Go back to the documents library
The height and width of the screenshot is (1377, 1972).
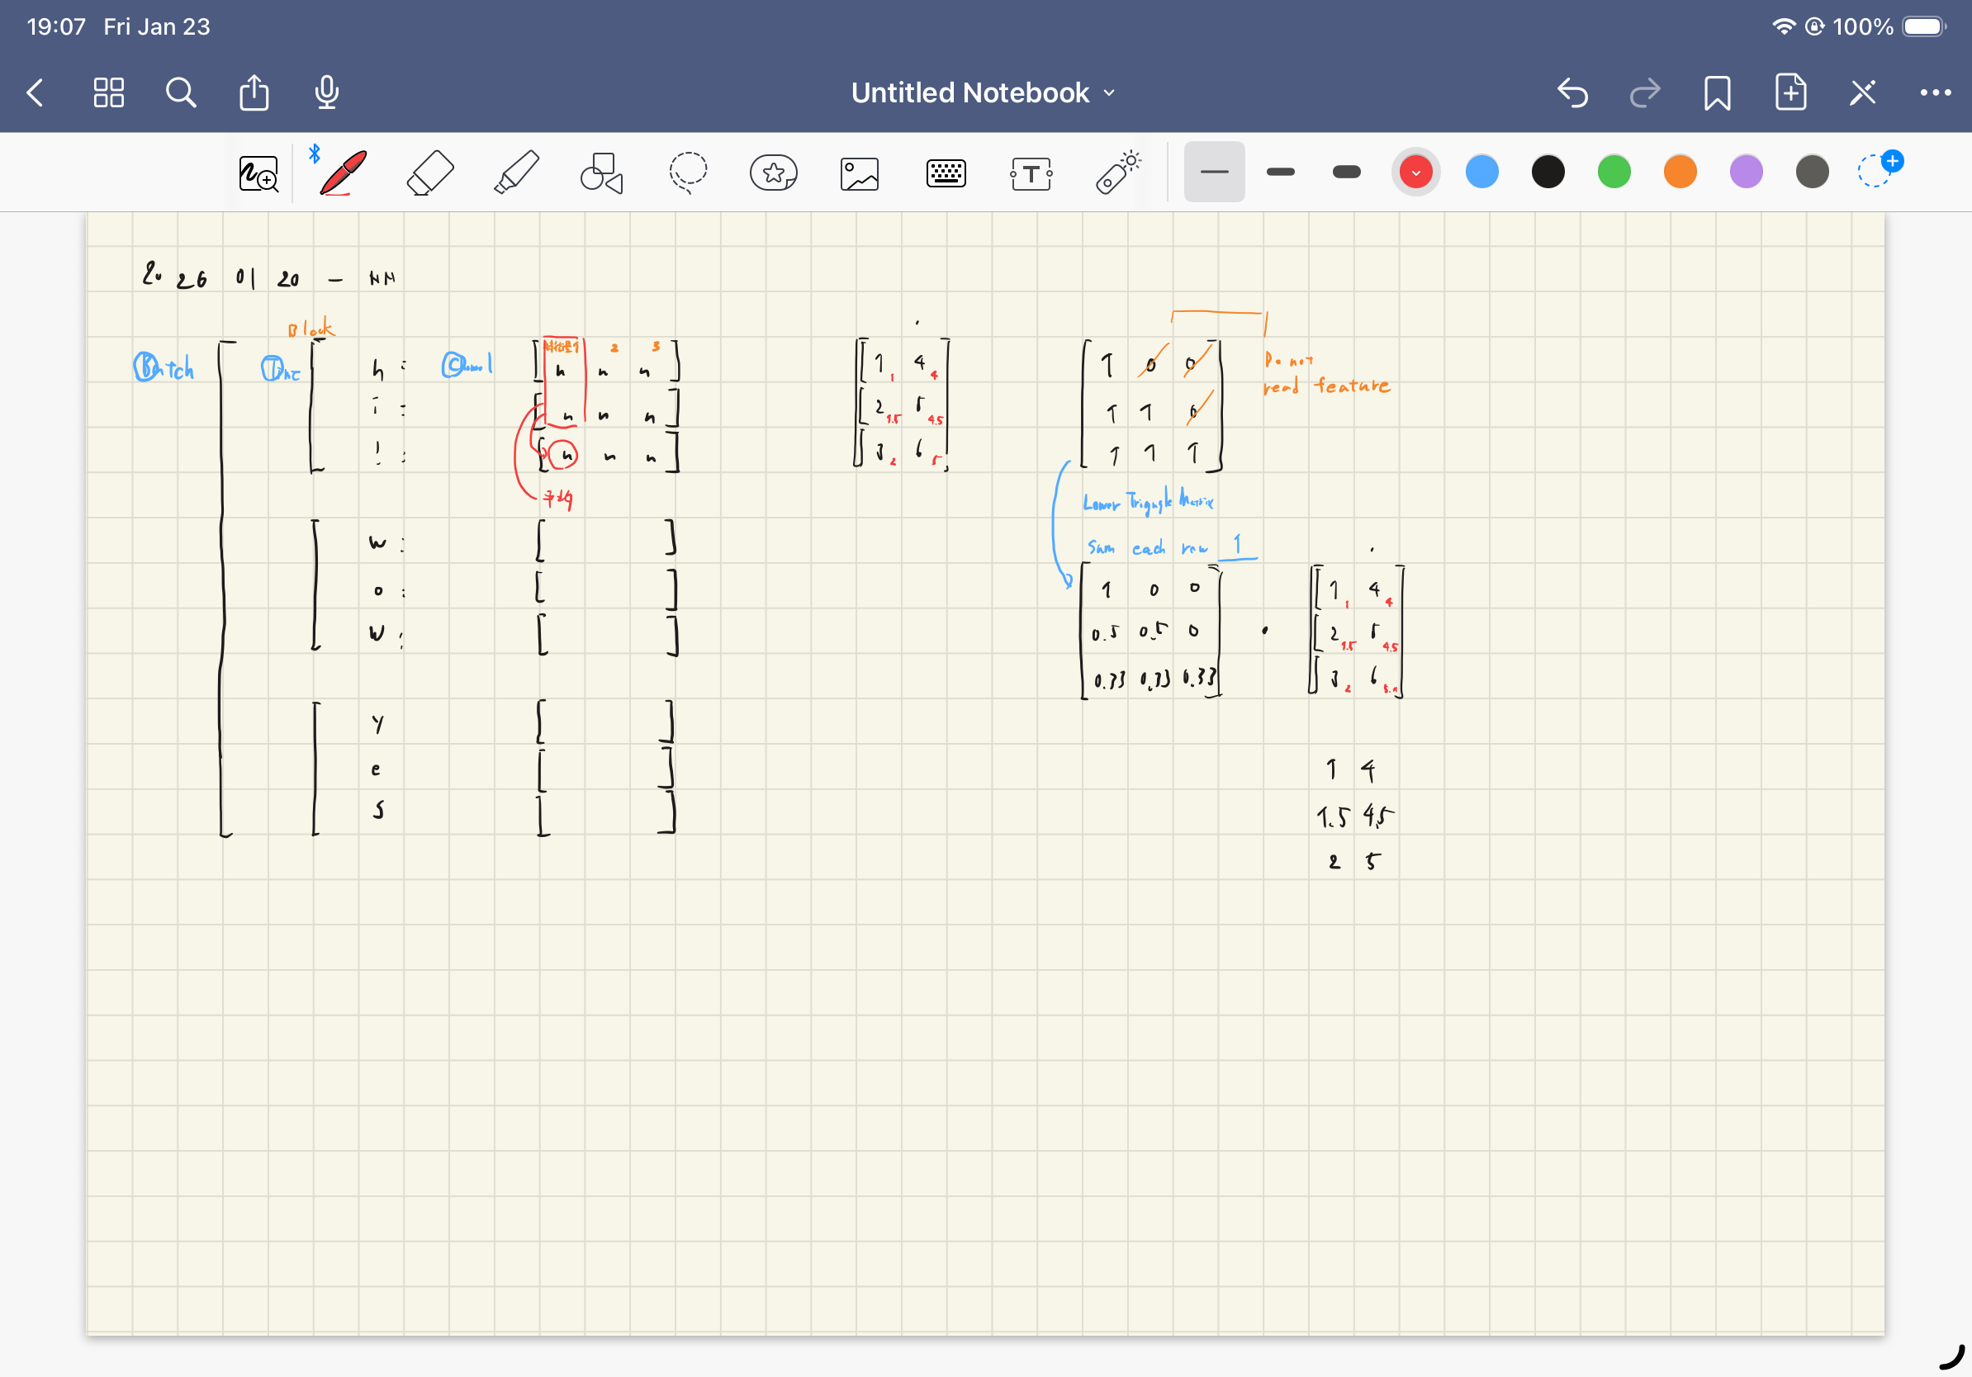pyautogui.click(x=36, y=92)
